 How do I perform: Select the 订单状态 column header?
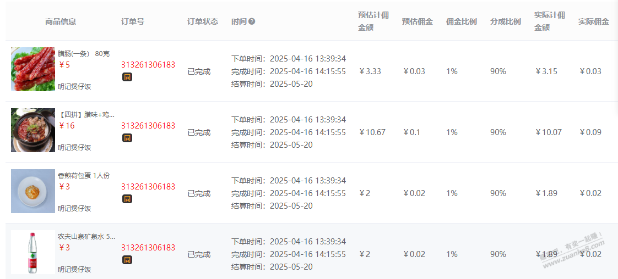pyautogui.click(x=203, y=21)
